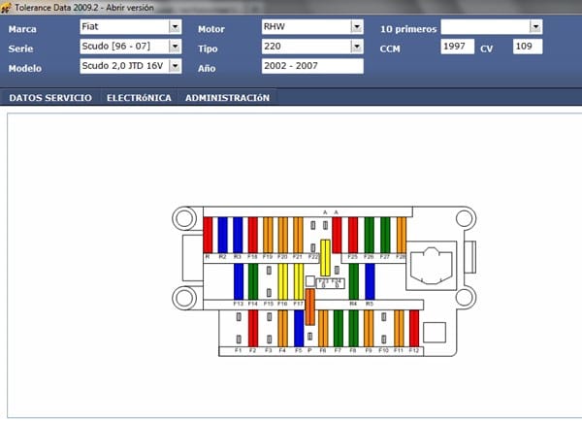Image resolution: width=582 pixels, height=421 pixels.
Task: Click the CCM field showing 1997
Action: pyautogui.click(x=457, y=47)
